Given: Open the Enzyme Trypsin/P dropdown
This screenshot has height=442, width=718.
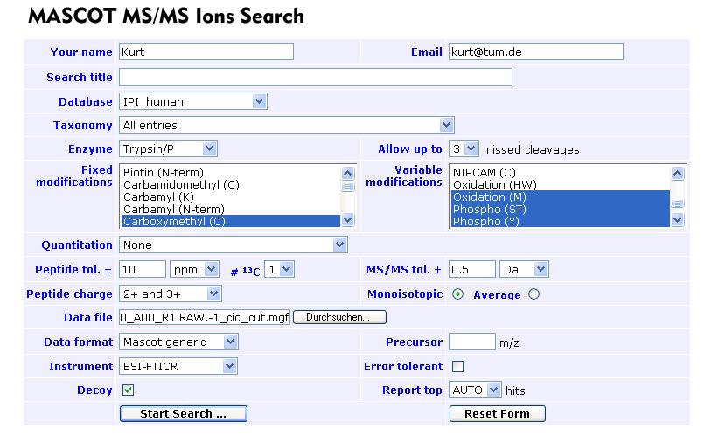Looking at the screenshot, I should (168, 148).
